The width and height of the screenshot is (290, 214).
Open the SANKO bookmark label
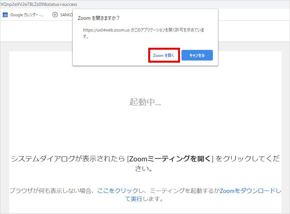[66, 15]
